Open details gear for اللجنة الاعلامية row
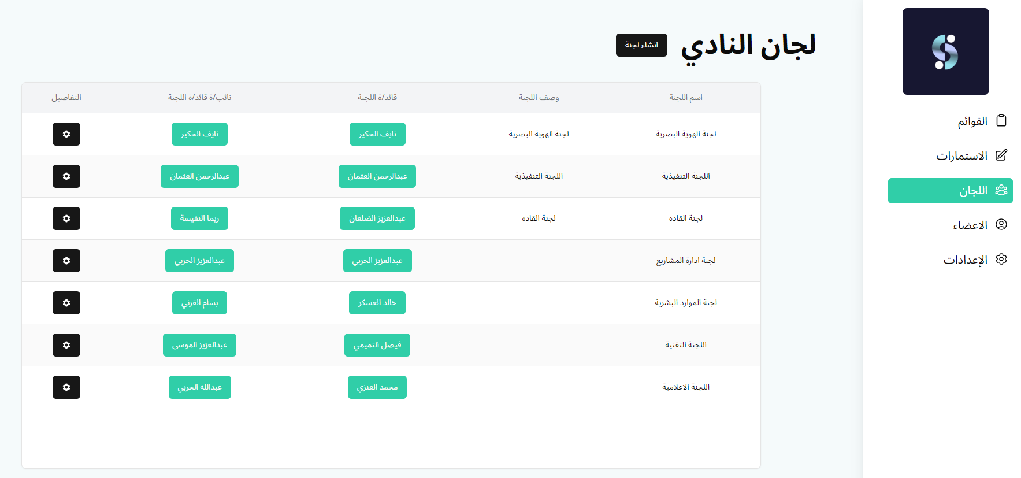The image size is (1021, 478). 66,387
